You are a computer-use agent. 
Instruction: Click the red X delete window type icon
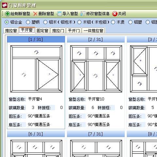point(35,14)
